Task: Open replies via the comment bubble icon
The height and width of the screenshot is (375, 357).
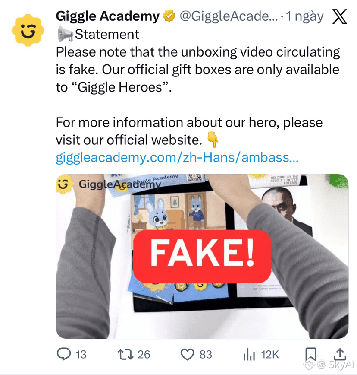Action: click(x=64, y=354)
